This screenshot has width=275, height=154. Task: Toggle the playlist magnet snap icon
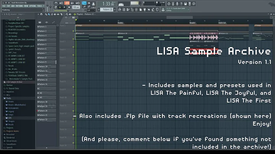pos(41,14)
